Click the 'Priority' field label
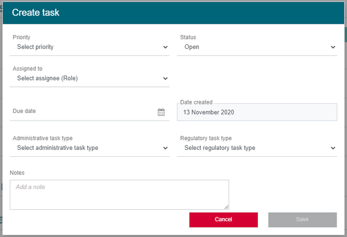The width and height of the screenshot is (347, 237). click(22, 37)
